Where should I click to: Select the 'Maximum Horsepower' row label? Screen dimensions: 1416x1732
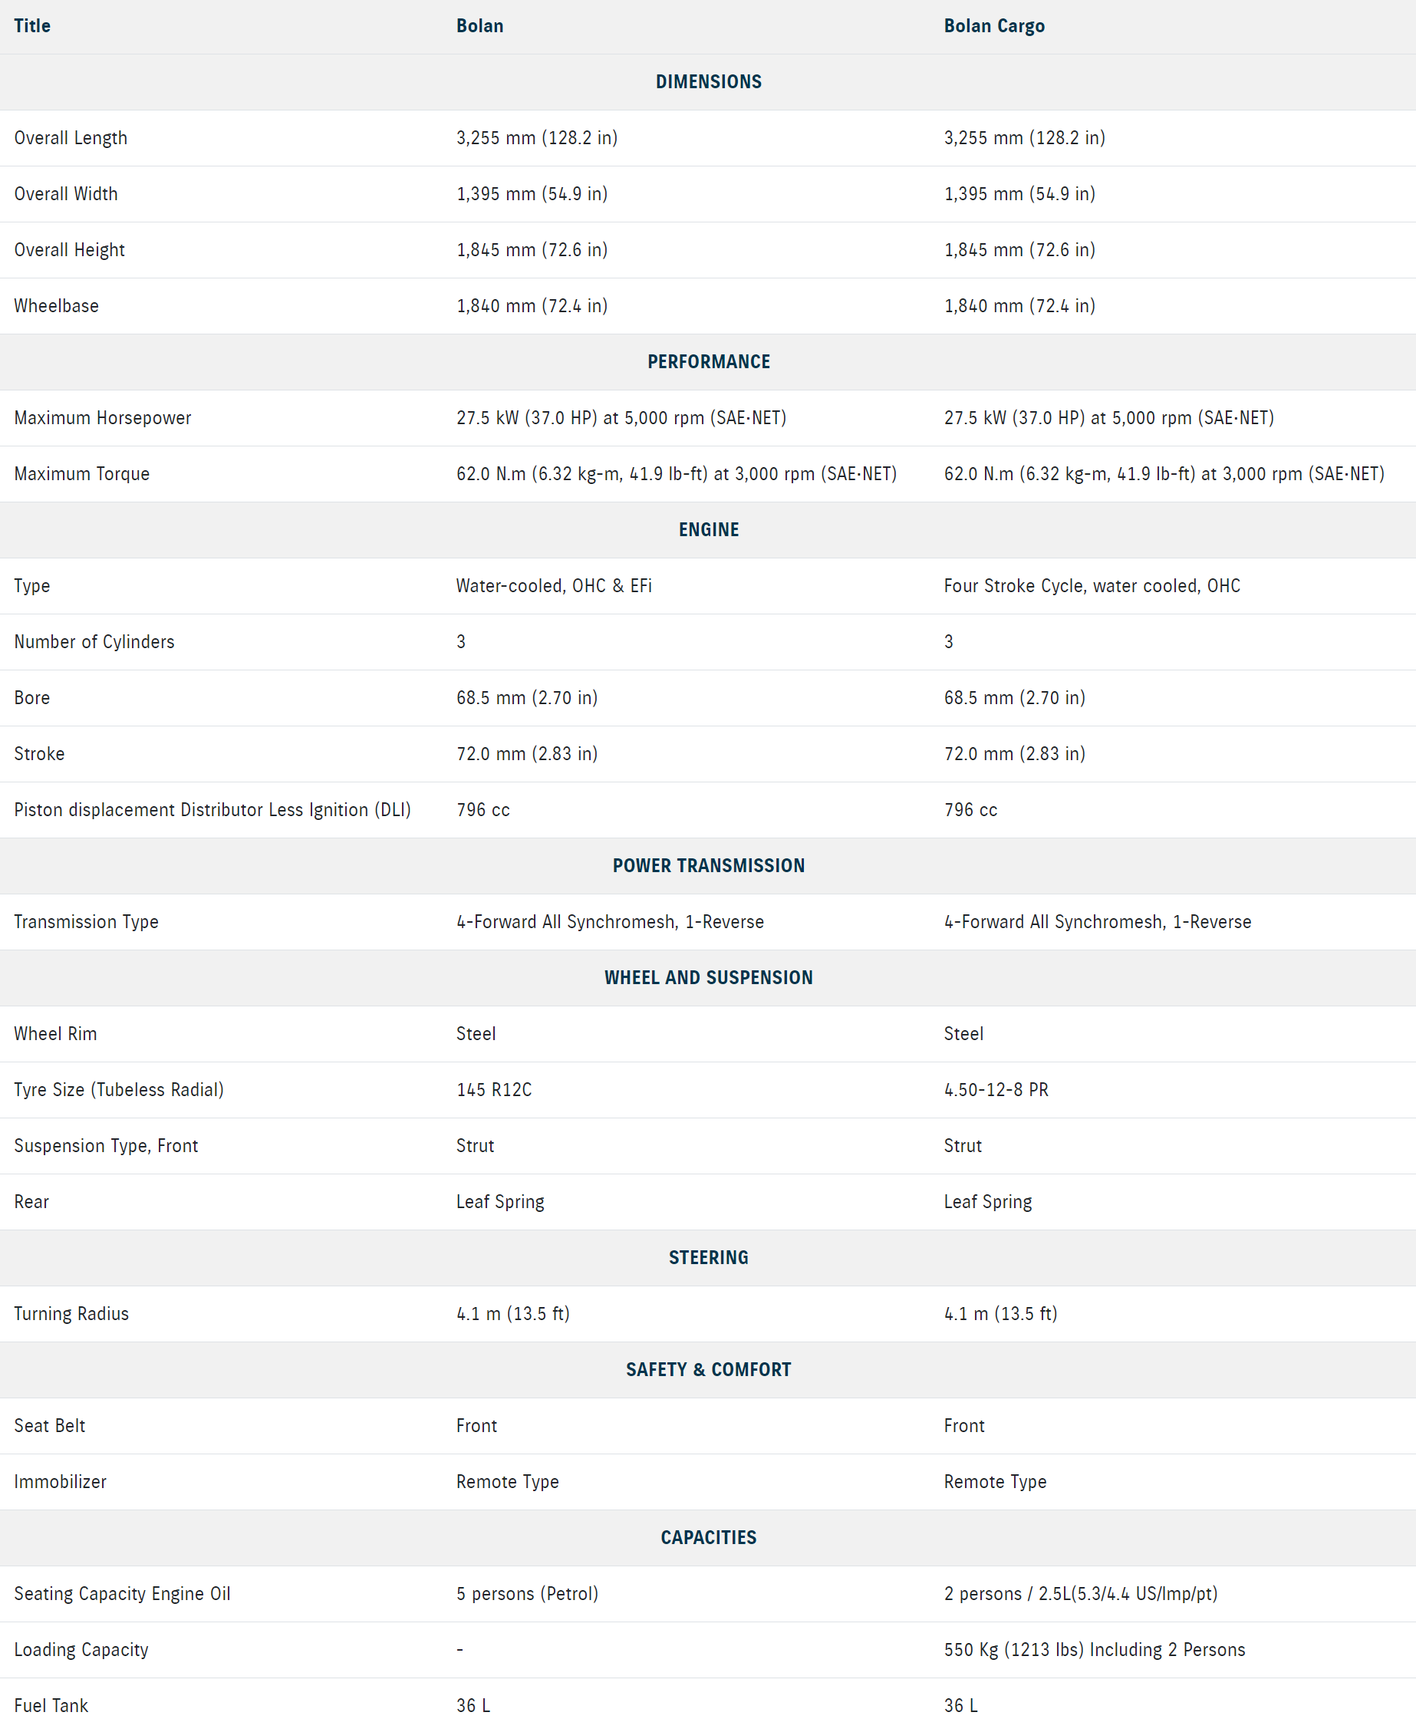(103, 417)
